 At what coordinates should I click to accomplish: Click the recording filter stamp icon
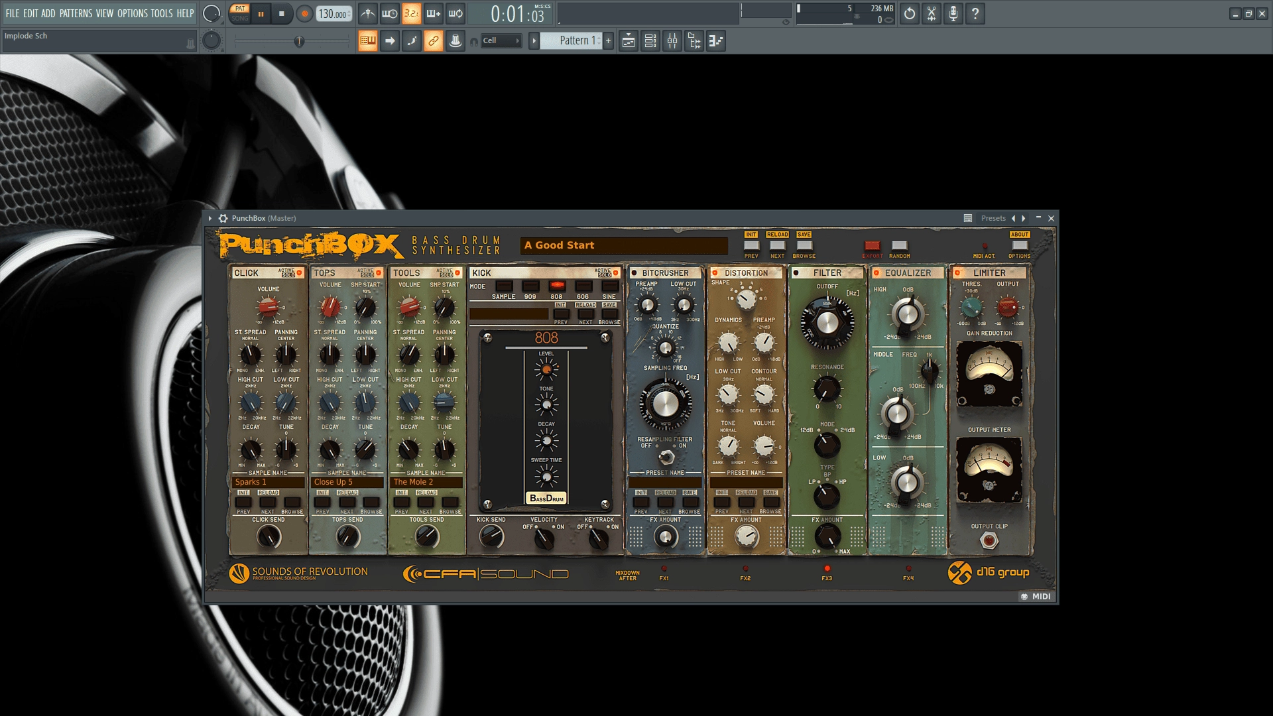coord(455,41)
